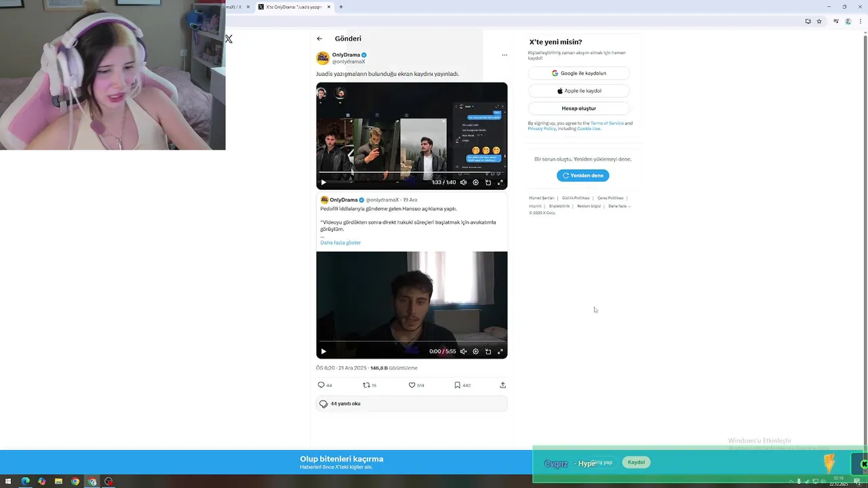Play the first video (1:33 / 1:40)
This screenshot has width=868, height=488.
click(323, 182)
